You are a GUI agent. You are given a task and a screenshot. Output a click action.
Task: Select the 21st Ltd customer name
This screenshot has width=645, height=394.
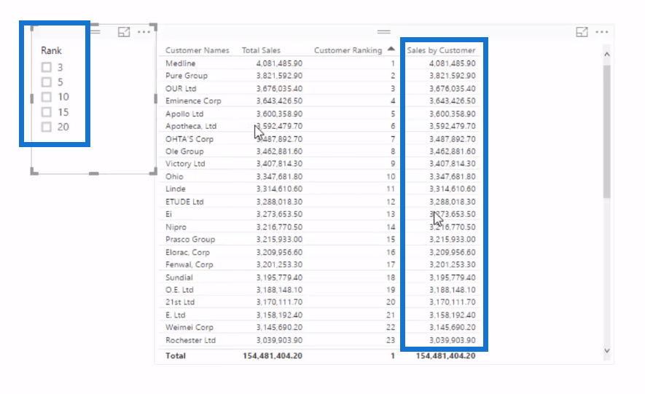point(180,302)
